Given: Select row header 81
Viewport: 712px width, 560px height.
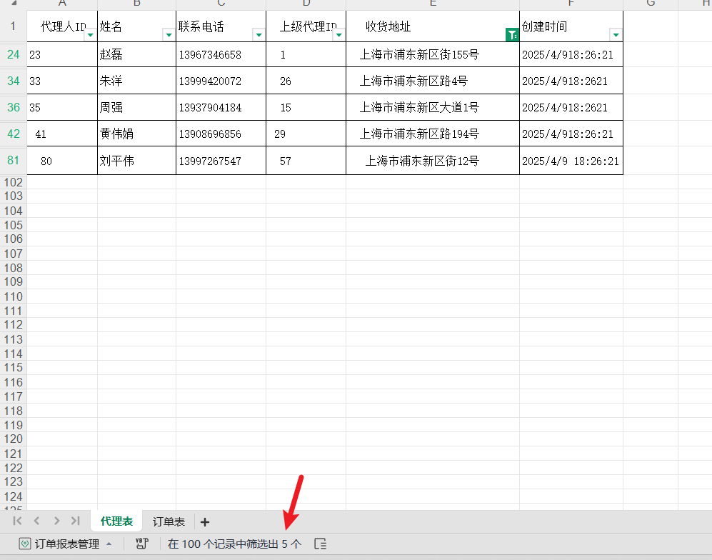Looking at the screenshot, I should tap(14, 160).
